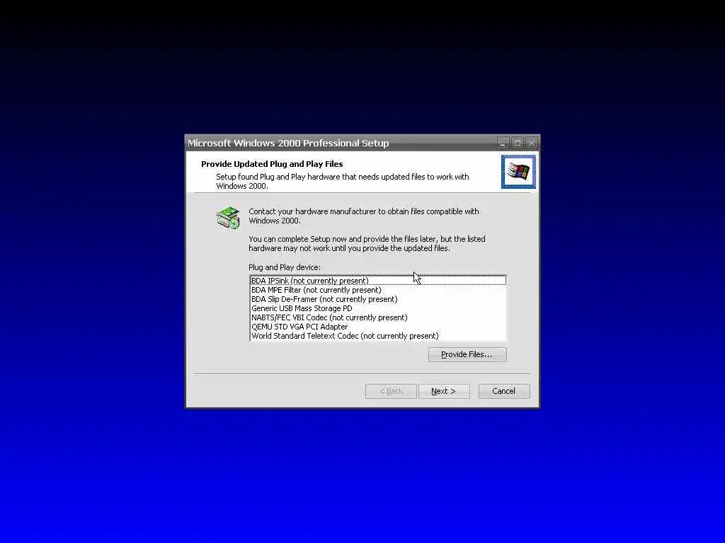
Task: Click the greyed-out Back button
Action: (391, 391)
